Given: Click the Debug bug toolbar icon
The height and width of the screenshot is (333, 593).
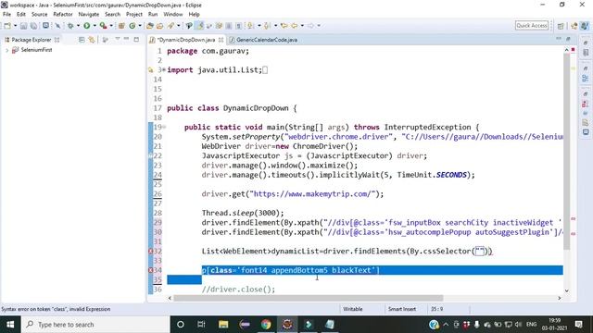Looking at the screenshot, I should pos(70,26).
